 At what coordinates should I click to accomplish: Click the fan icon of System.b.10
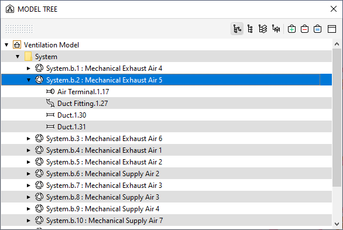point(39,220)
